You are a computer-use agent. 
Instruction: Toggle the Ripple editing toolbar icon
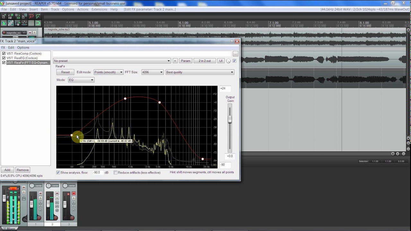pyautogui.click(x=17, y=23)
